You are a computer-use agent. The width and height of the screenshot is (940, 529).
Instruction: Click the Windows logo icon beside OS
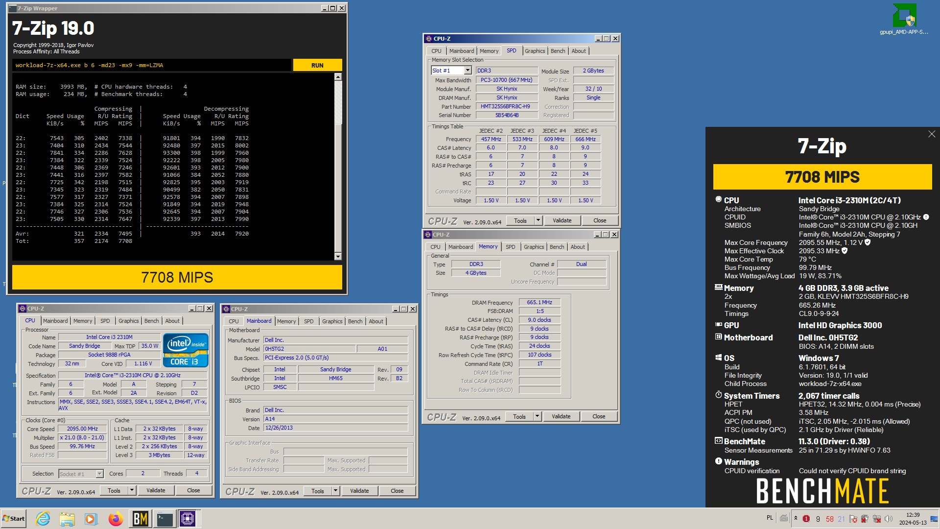718,358
